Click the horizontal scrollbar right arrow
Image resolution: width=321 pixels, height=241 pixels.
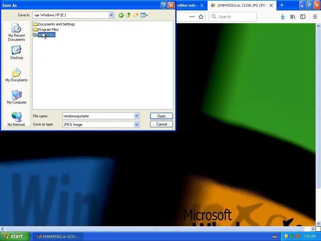click(313, 229)
